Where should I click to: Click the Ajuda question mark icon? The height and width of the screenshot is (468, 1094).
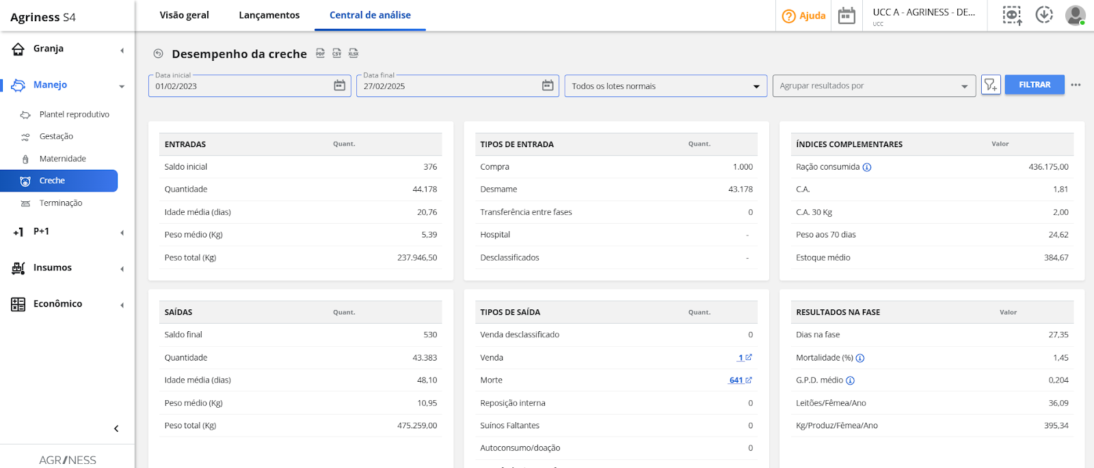[x=789, y=16]
